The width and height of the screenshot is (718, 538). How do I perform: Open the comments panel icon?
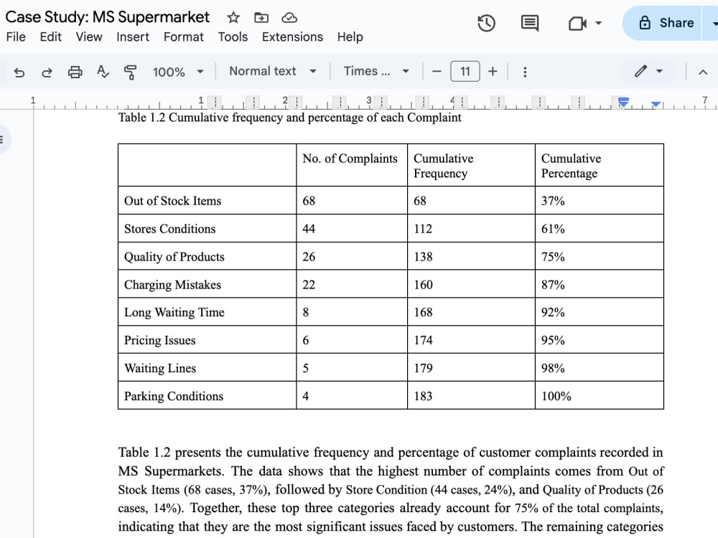click(x=530, y=23)
